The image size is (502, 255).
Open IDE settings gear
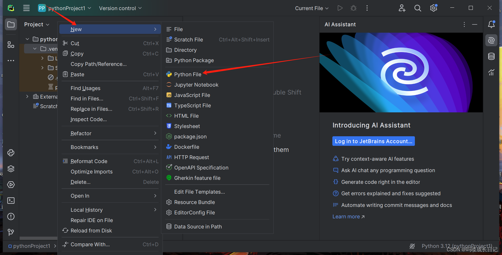point(434,8)
